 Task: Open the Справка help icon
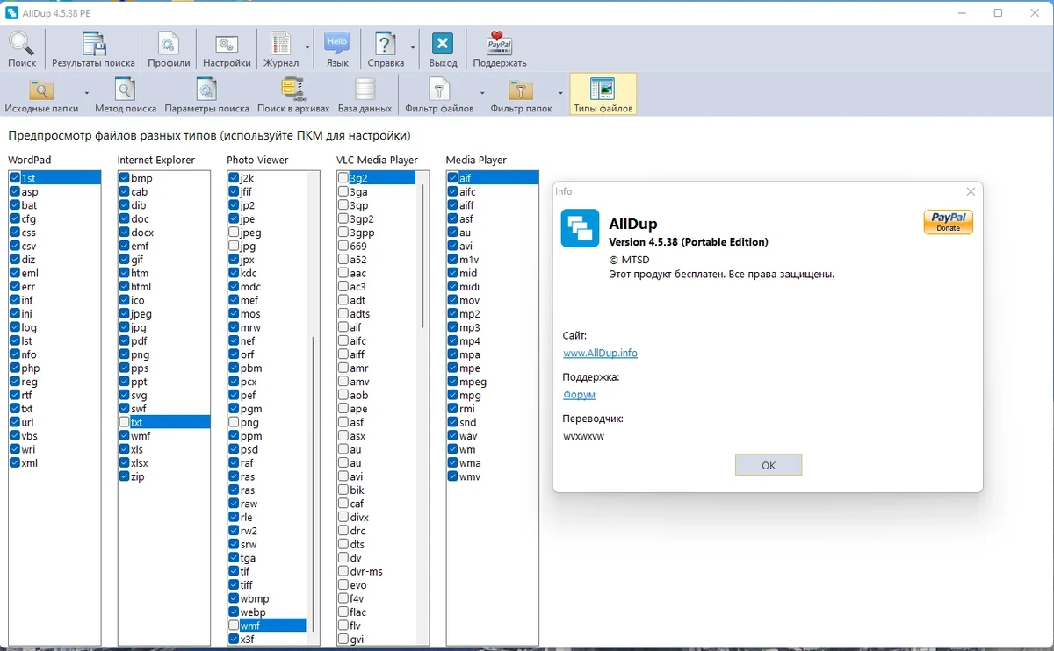386,50
